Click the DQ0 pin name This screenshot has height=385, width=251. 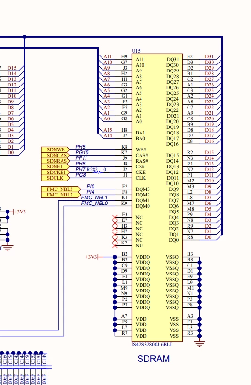(174, 240)
